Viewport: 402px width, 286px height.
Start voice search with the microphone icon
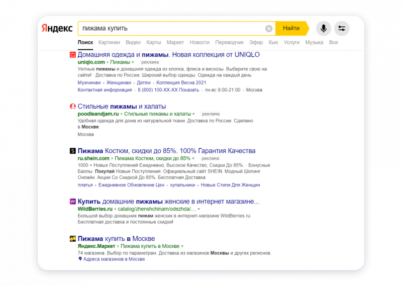(x=324, y=28)
